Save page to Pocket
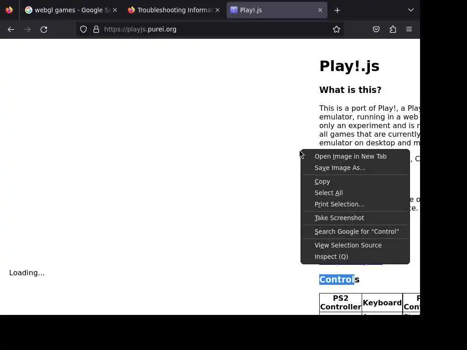The width and height of the screenshot is (467, 350). click(376, 29)
